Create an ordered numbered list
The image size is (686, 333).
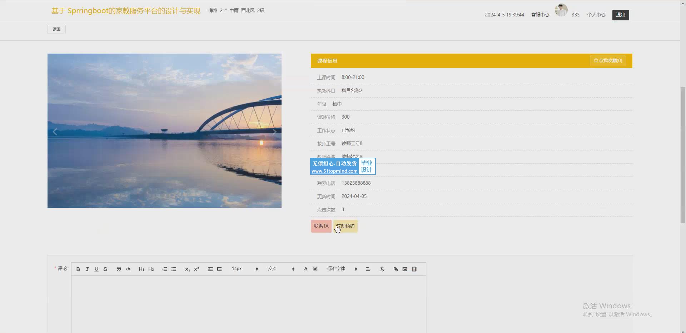[x=165, y=269]
